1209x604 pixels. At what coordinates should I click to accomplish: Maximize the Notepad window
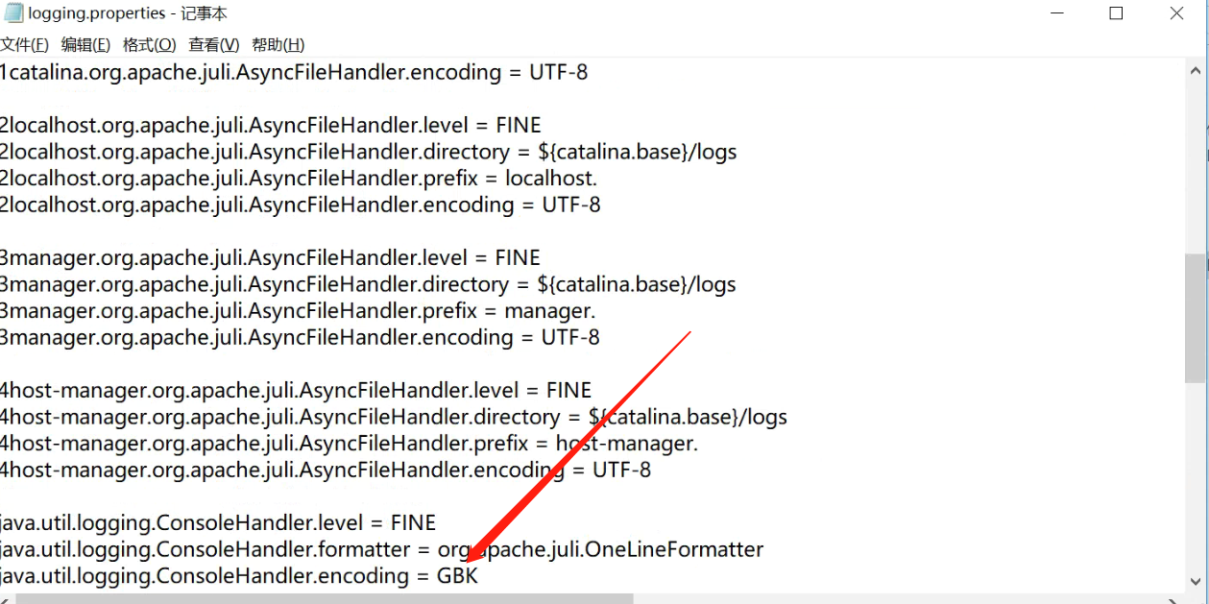click(1116, 13)
